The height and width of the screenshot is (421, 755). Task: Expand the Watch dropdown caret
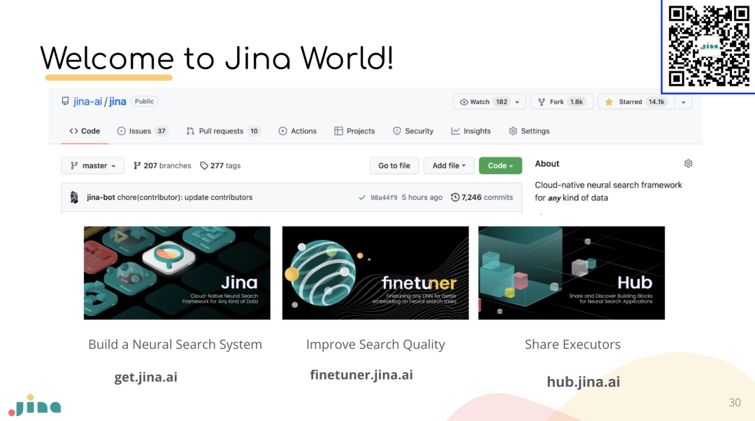[517, 102]
